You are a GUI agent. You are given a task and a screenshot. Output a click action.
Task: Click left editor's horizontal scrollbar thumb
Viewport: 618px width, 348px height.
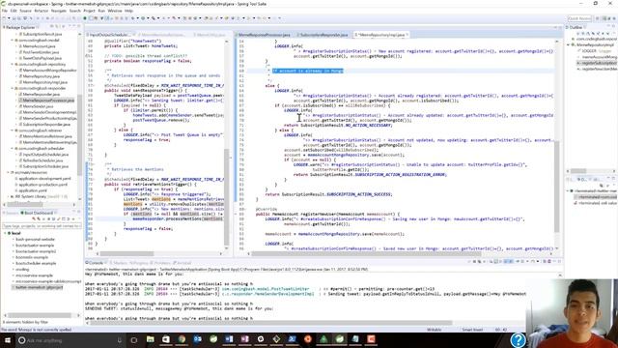point(127,253)
